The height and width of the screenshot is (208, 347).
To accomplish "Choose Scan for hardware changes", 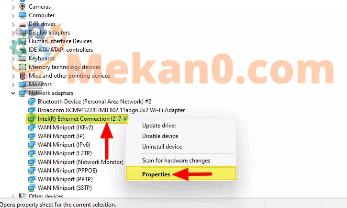I will click(x=176, y=161).
